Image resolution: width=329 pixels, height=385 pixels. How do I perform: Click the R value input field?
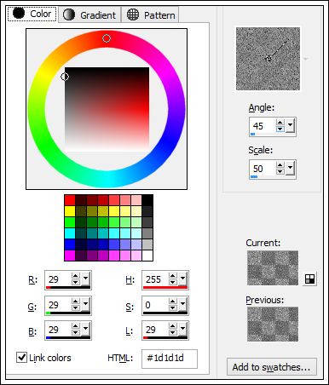tap(58, 279)
